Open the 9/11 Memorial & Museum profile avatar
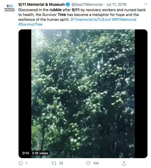Image resolution: width=151 pixels, height=168 pixels. (10, 8)
